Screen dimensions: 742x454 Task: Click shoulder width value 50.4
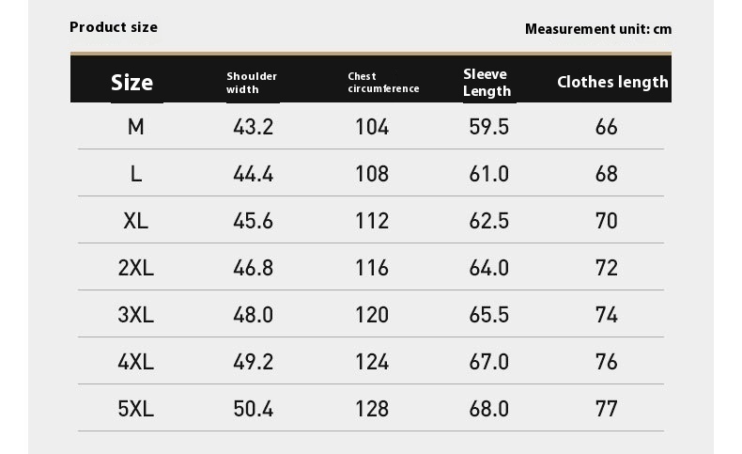coord(254,409)
